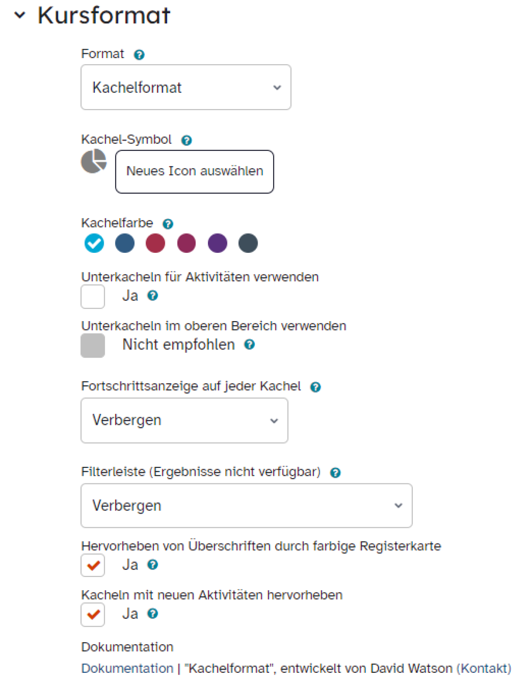Open the Fortschrittsanzeige dropdown set to Verbergen

coord(184,420)
